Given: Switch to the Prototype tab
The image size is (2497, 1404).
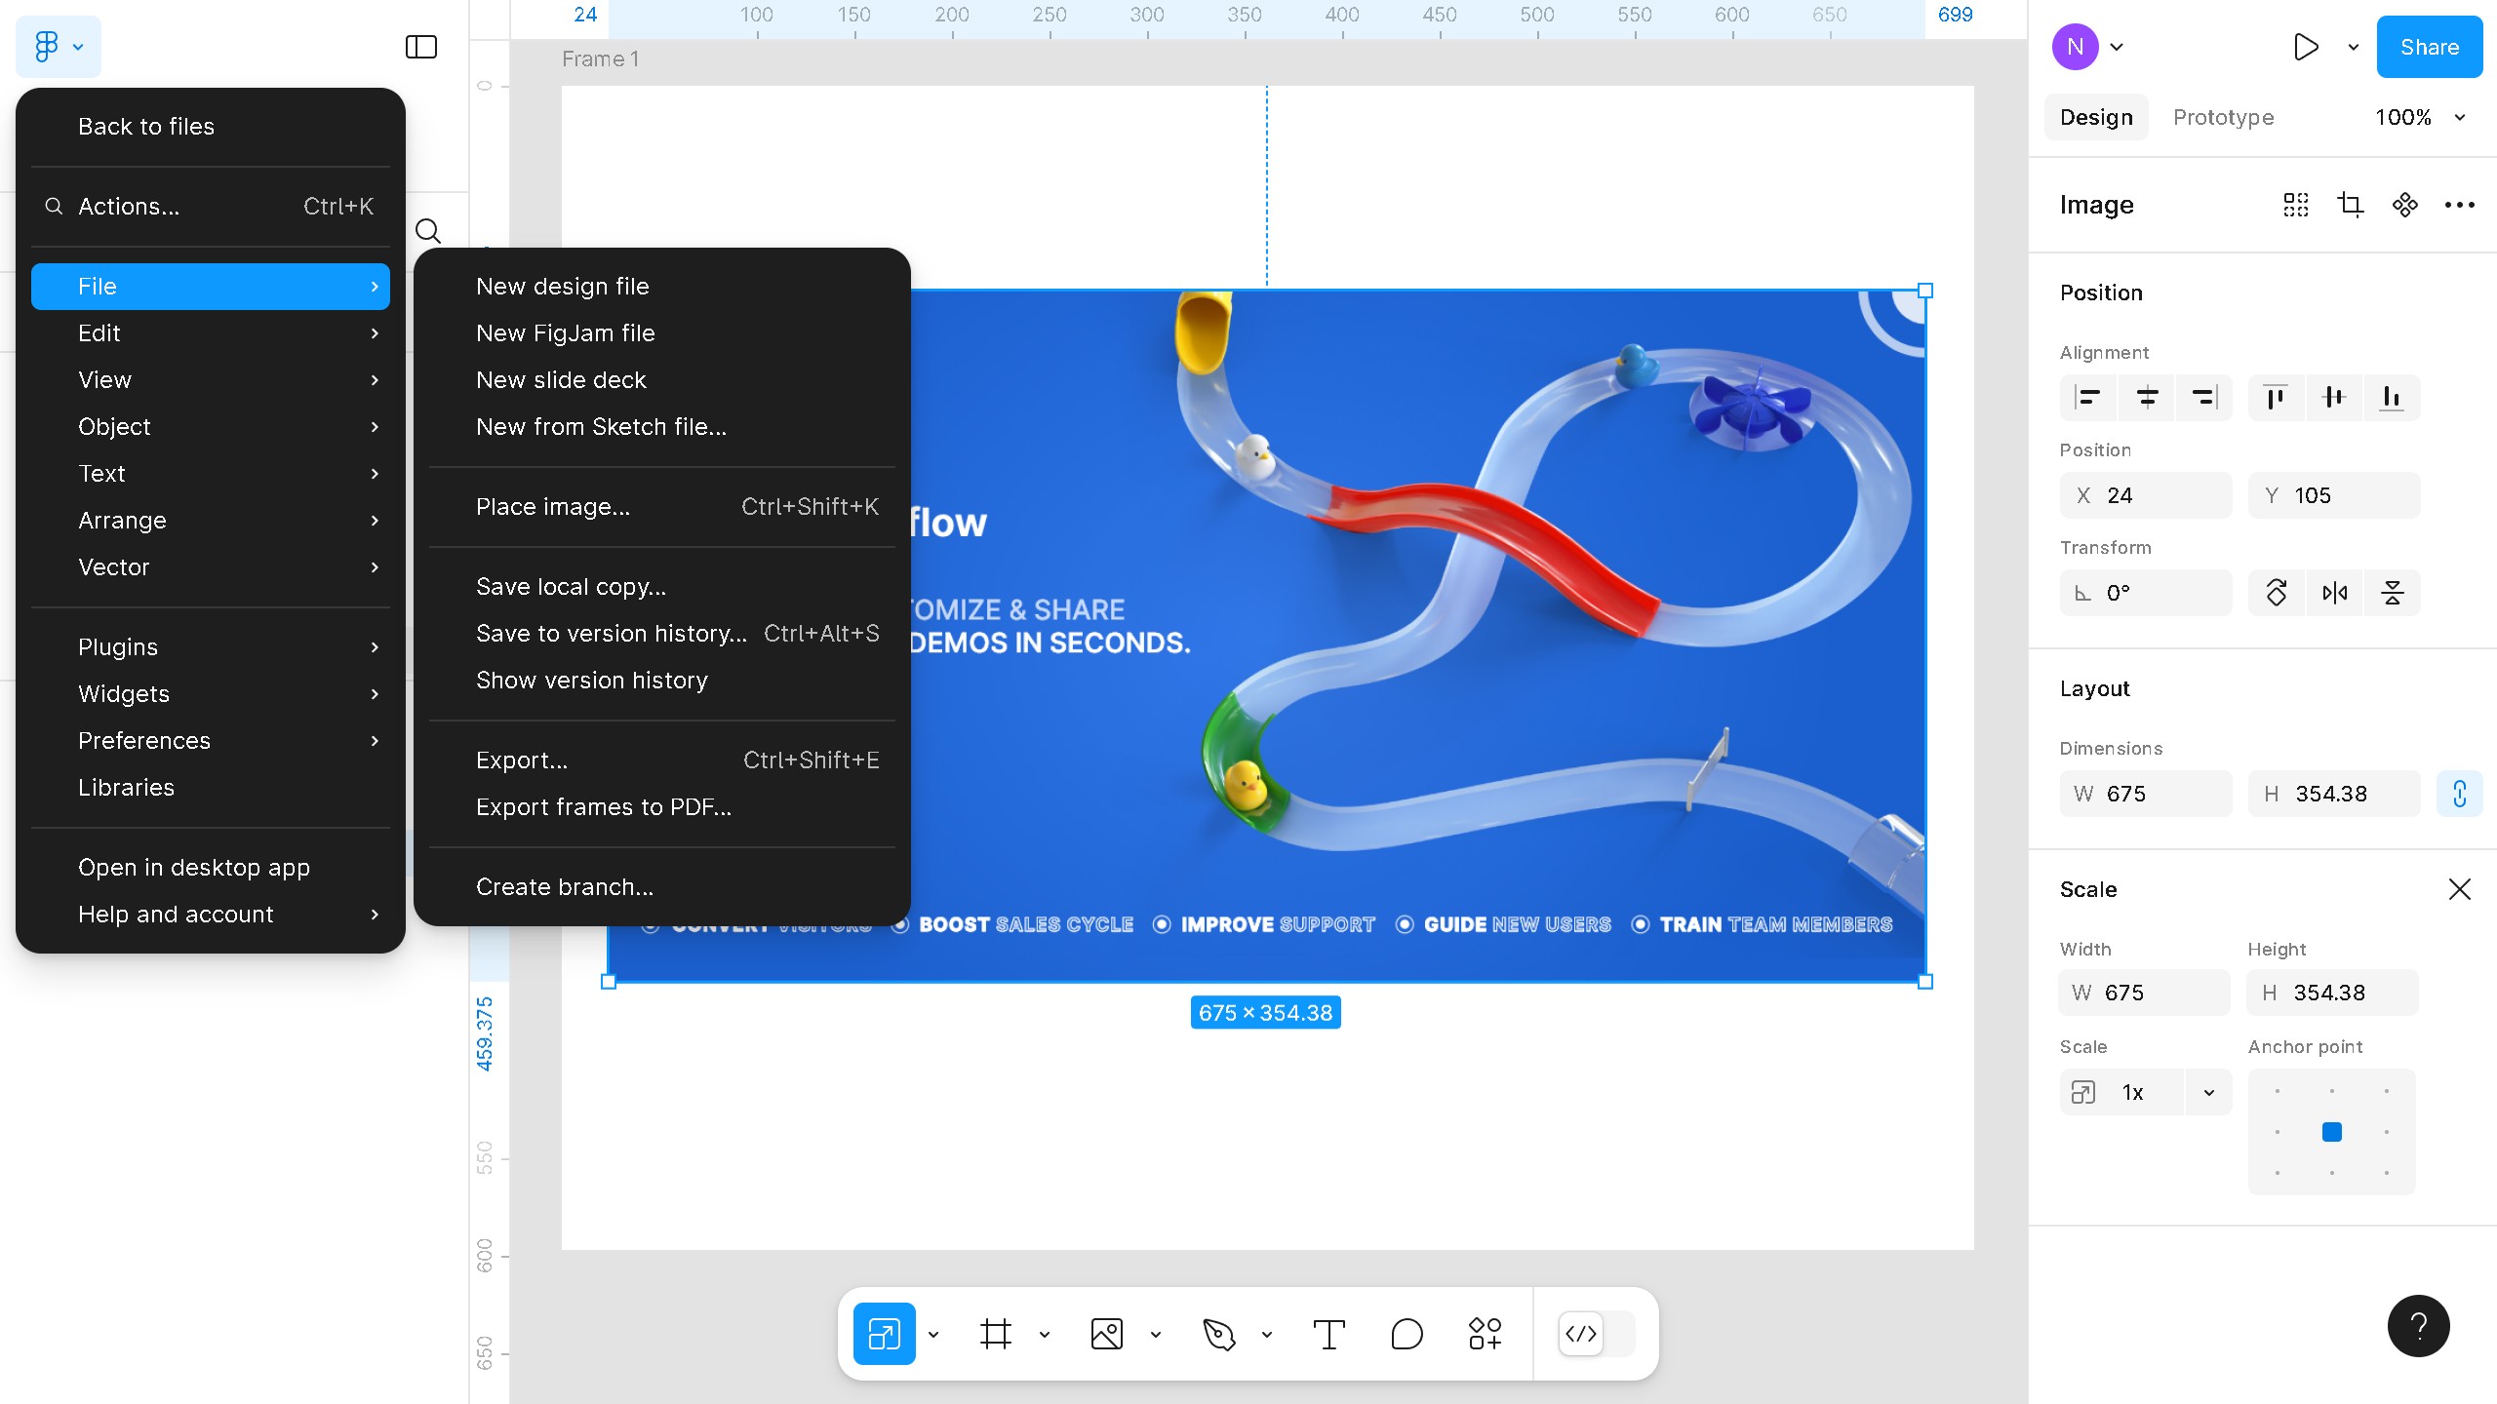Looking at the screenshot, I should click(x=2223, y=117).
